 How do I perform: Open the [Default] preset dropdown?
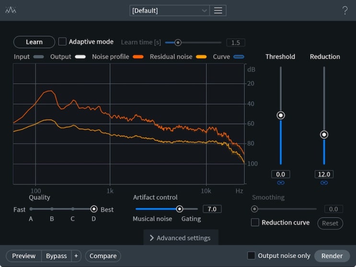tap(169, 11)
